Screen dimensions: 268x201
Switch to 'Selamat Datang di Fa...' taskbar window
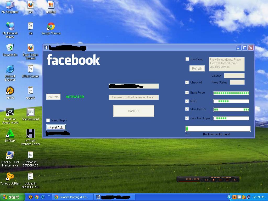click(x=72, y=197)
